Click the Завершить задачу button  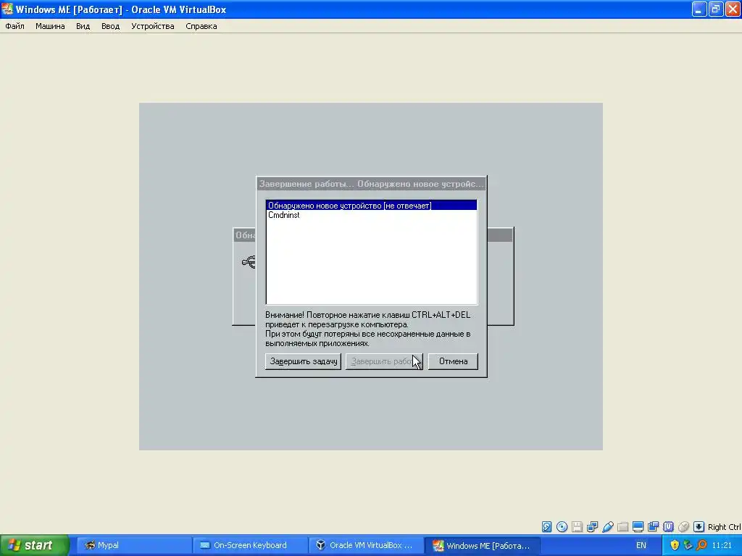304,361
